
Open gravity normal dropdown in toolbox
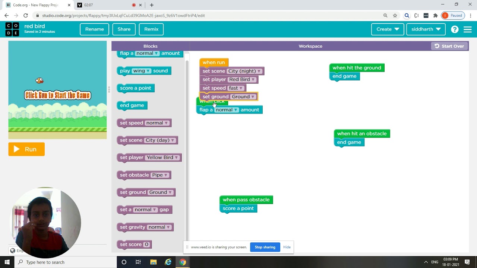159,227
